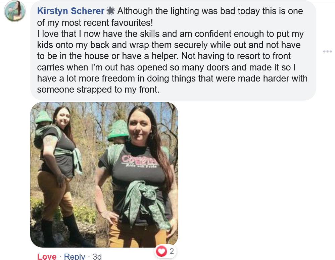335x260 pixels.
Task: Click the comment's last line ending 'my front.'
Action: (98, 90)
